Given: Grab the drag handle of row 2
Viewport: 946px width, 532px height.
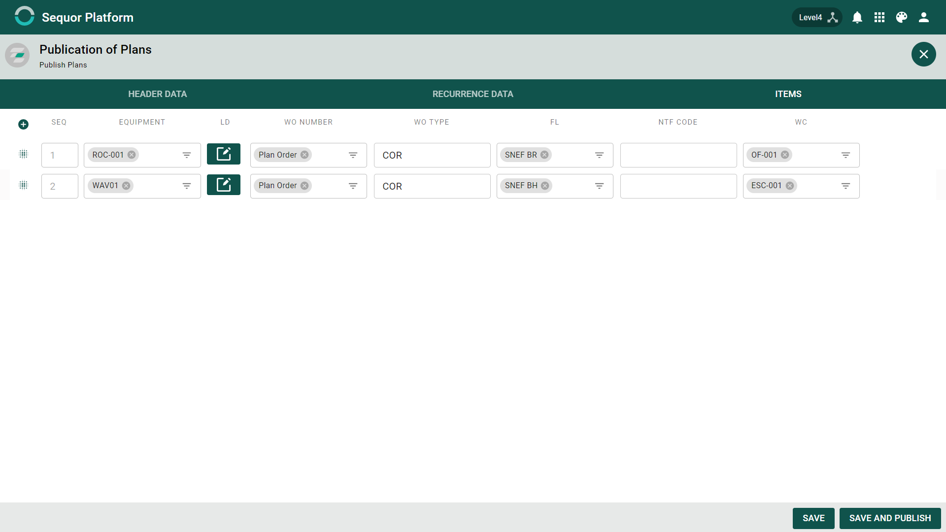Looking at the screenshot, I should (x=23, y=185).
